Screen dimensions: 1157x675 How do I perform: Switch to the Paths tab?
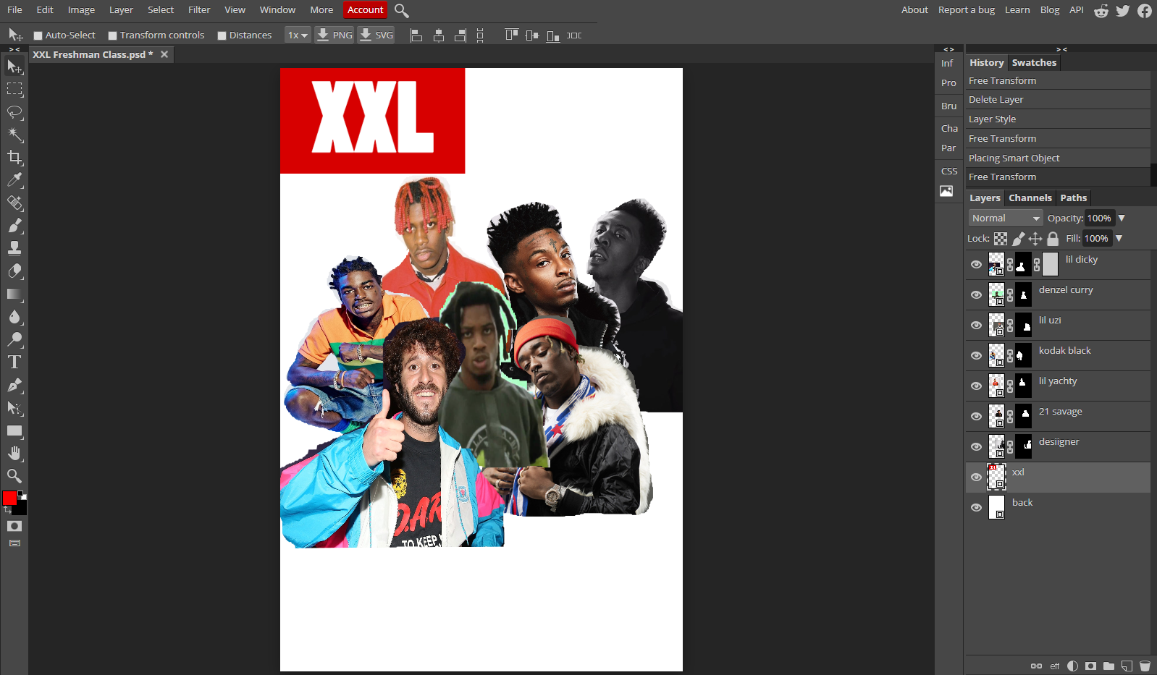coord(1073,198)
